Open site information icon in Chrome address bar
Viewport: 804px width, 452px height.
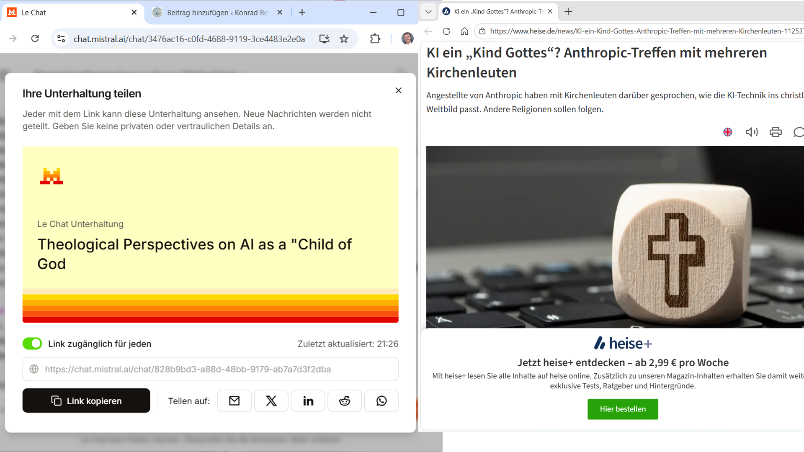pyautogui.click(x=61, y=39)
